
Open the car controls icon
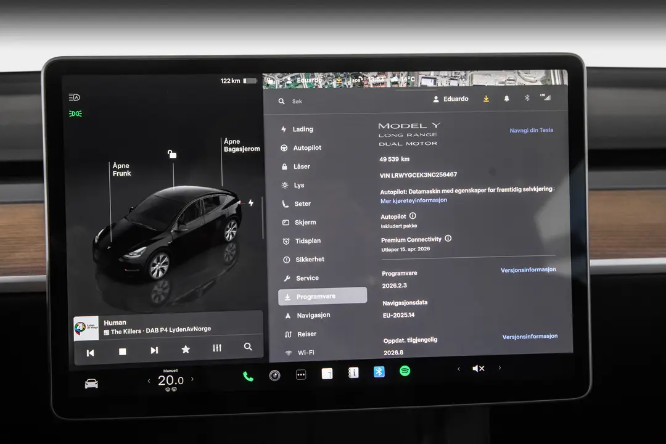point(91,384)
